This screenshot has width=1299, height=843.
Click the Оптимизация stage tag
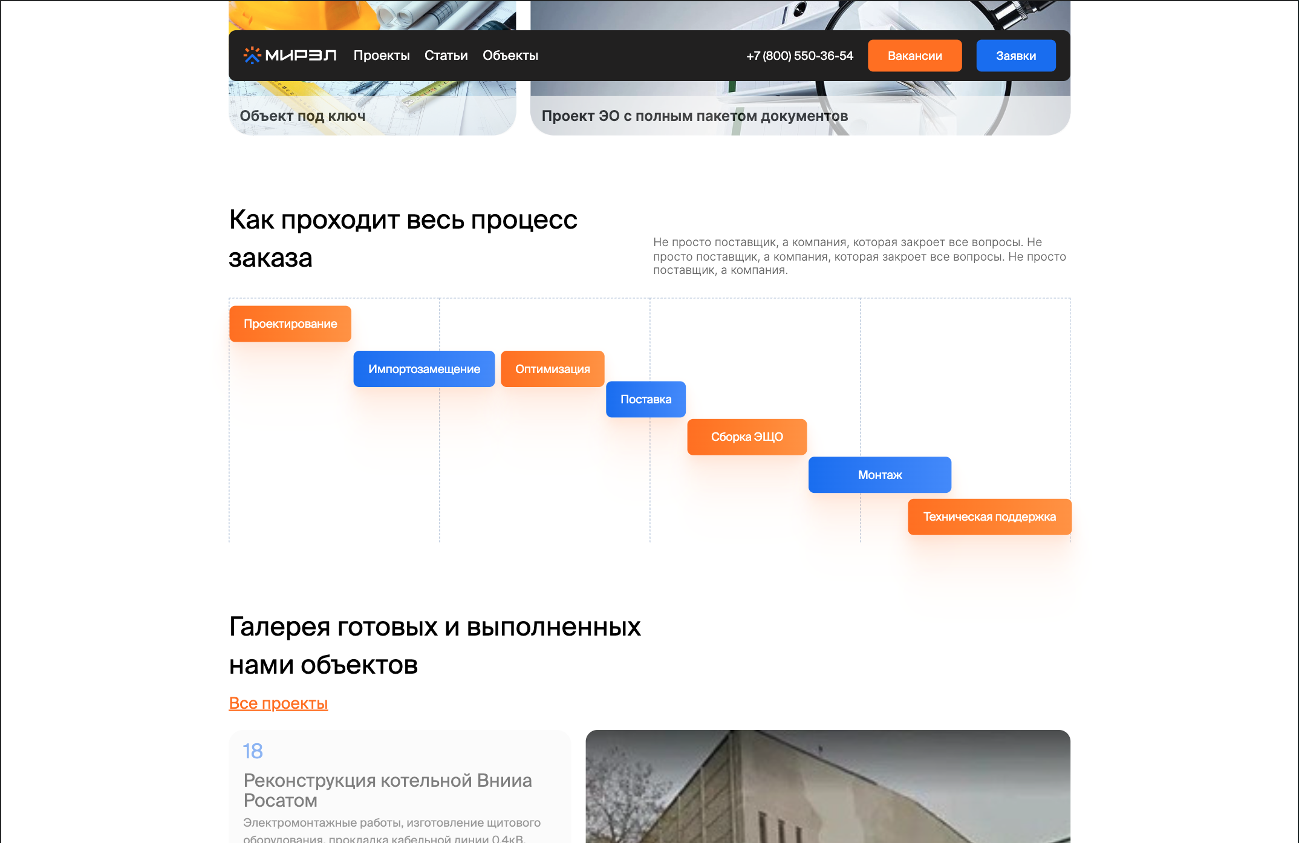553,369
